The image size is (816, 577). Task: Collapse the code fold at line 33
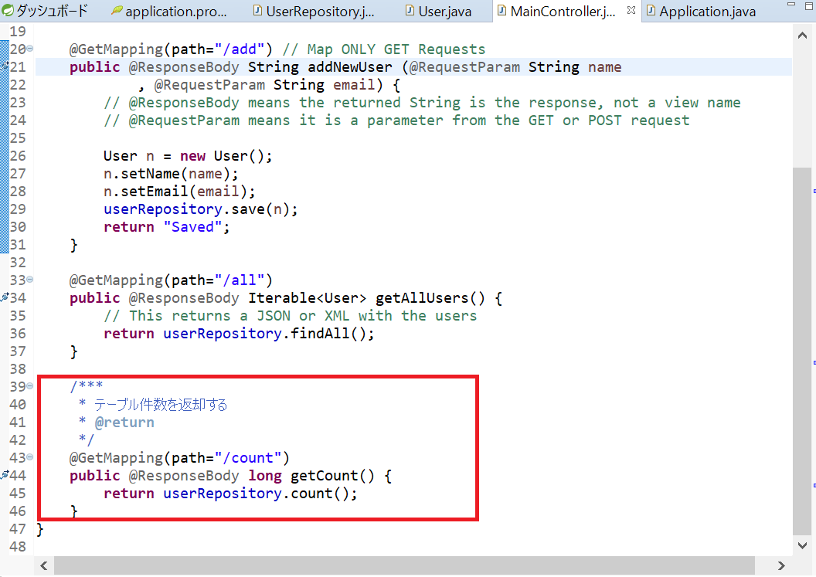[30, 280]
